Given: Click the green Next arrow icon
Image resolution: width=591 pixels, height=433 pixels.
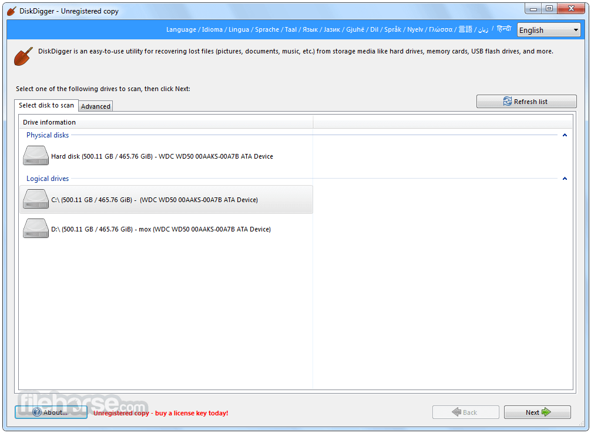Looking at the screenshot, I should pos(546,412).
